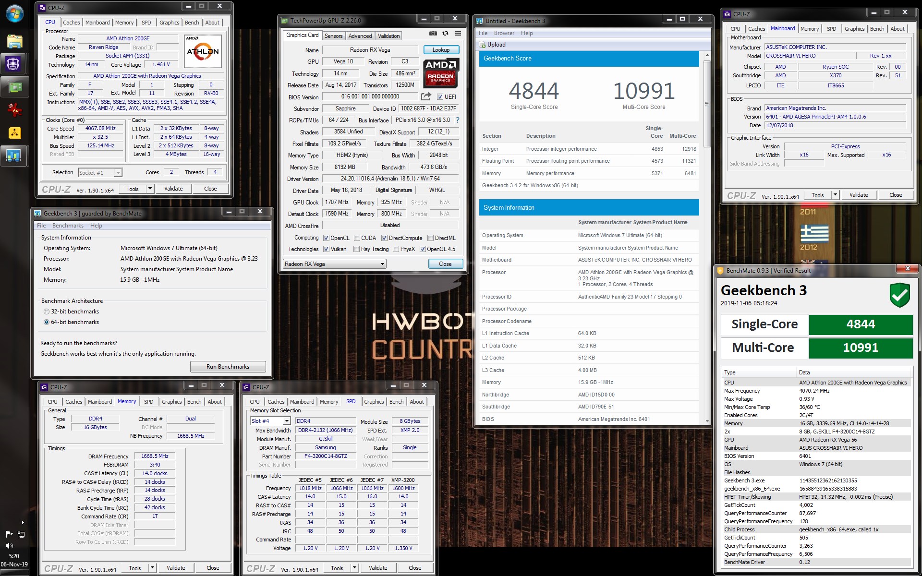This screenshot has height=576, width=922.
Task: Expand Tools arrow in Memory CPU-Z window
Action: 152,568
